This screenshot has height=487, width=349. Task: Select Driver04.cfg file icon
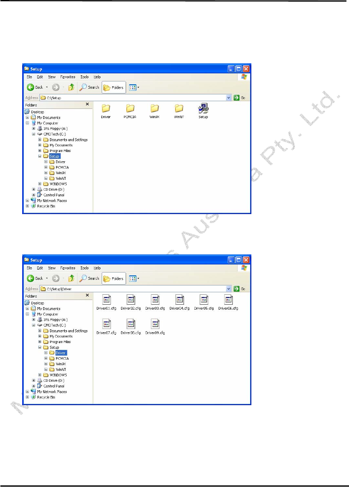(180, 300)
